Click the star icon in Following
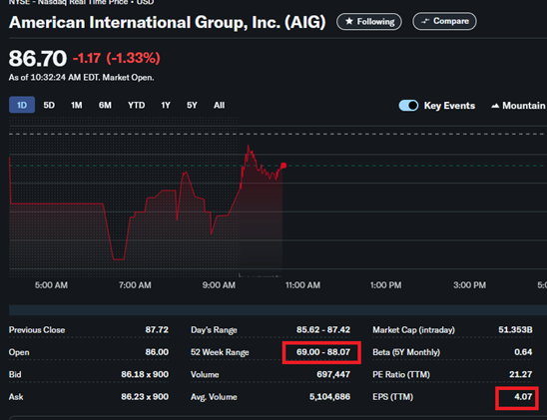The height and width of the screenshot is (420, 547). click(x=348, y=22)
